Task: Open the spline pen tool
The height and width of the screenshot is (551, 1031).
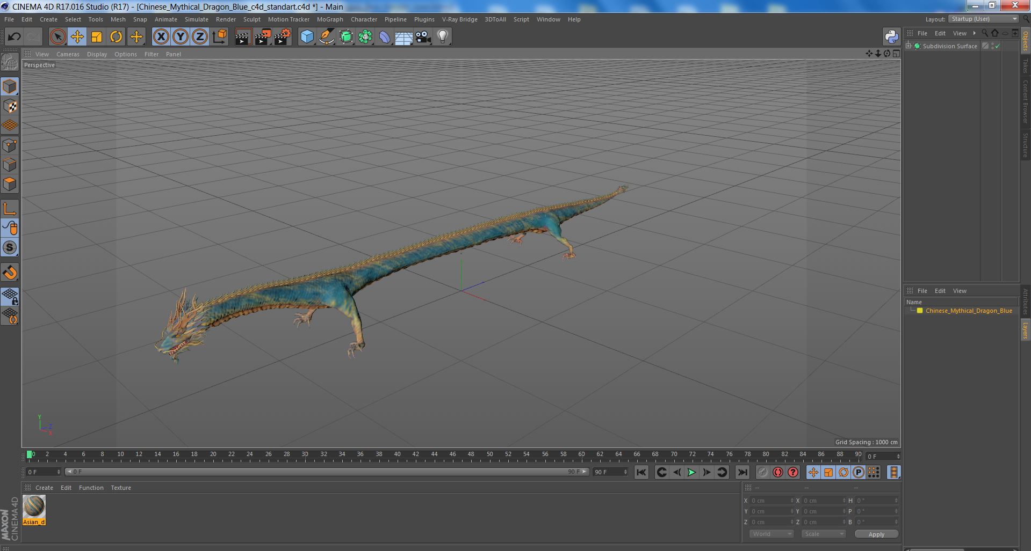Action: click(x=326, y=36)
